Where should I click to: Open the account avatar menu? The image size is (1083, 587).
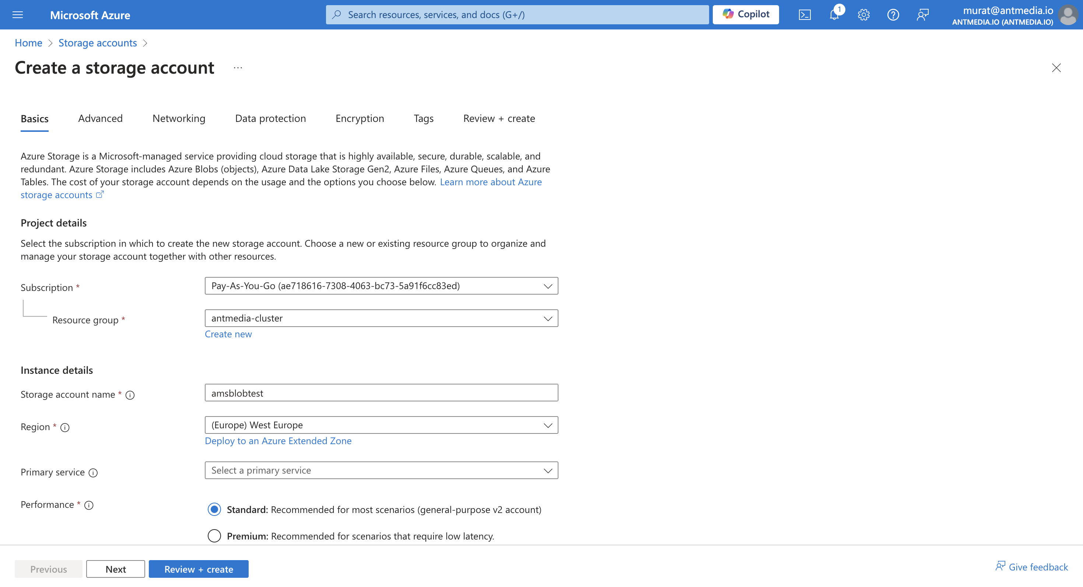pyautogui.click(x=1068, y=15)
